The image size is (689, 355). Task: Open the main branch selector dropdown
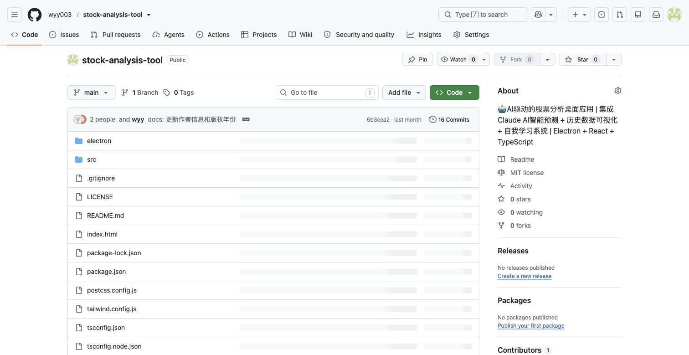tap(91, 93)
